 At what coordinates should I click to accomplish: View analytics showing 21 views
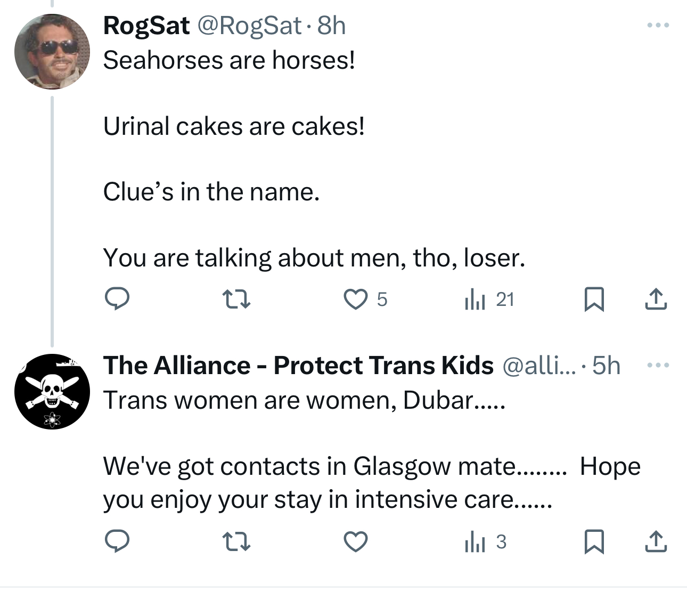tap(489, 299)
